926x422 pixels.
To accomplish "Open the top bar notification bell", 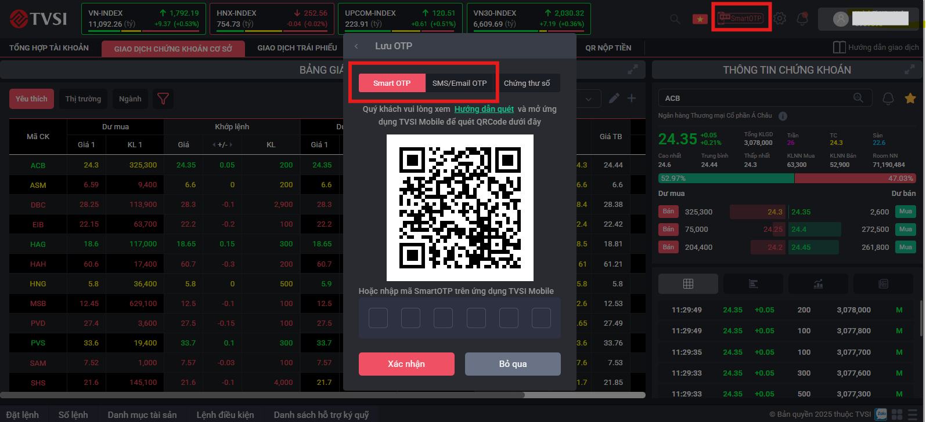I will 802,19.
